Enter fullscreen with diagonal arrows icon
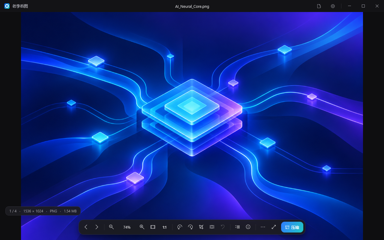 274,227
